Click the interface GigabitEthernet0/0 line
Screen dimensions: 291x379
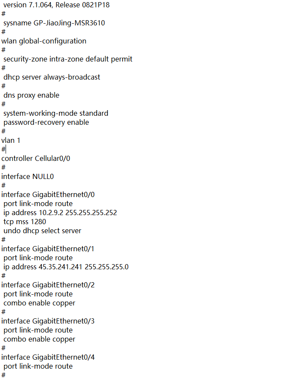pos(48,194)
